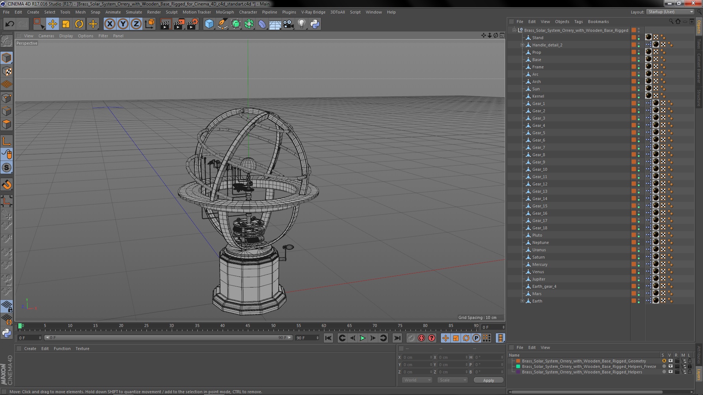This screenshot has width=703, height=395.
Task: Toggle visibility of Rigged_Helpers layer
Action: pyautogui.click(x=670, y=372)
